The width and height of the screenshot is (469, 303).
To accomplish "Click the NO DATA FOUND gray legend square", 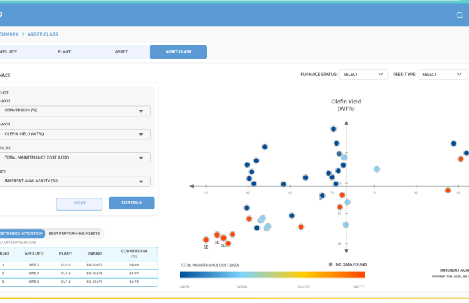I will tap(330, 264).
